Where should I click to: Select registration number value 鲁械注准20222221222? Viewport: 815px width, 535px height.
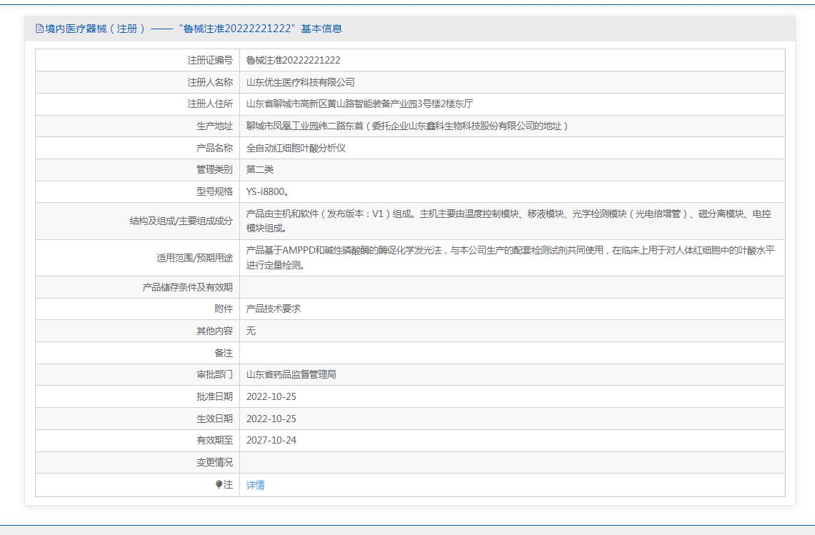[x=293, y=60]
